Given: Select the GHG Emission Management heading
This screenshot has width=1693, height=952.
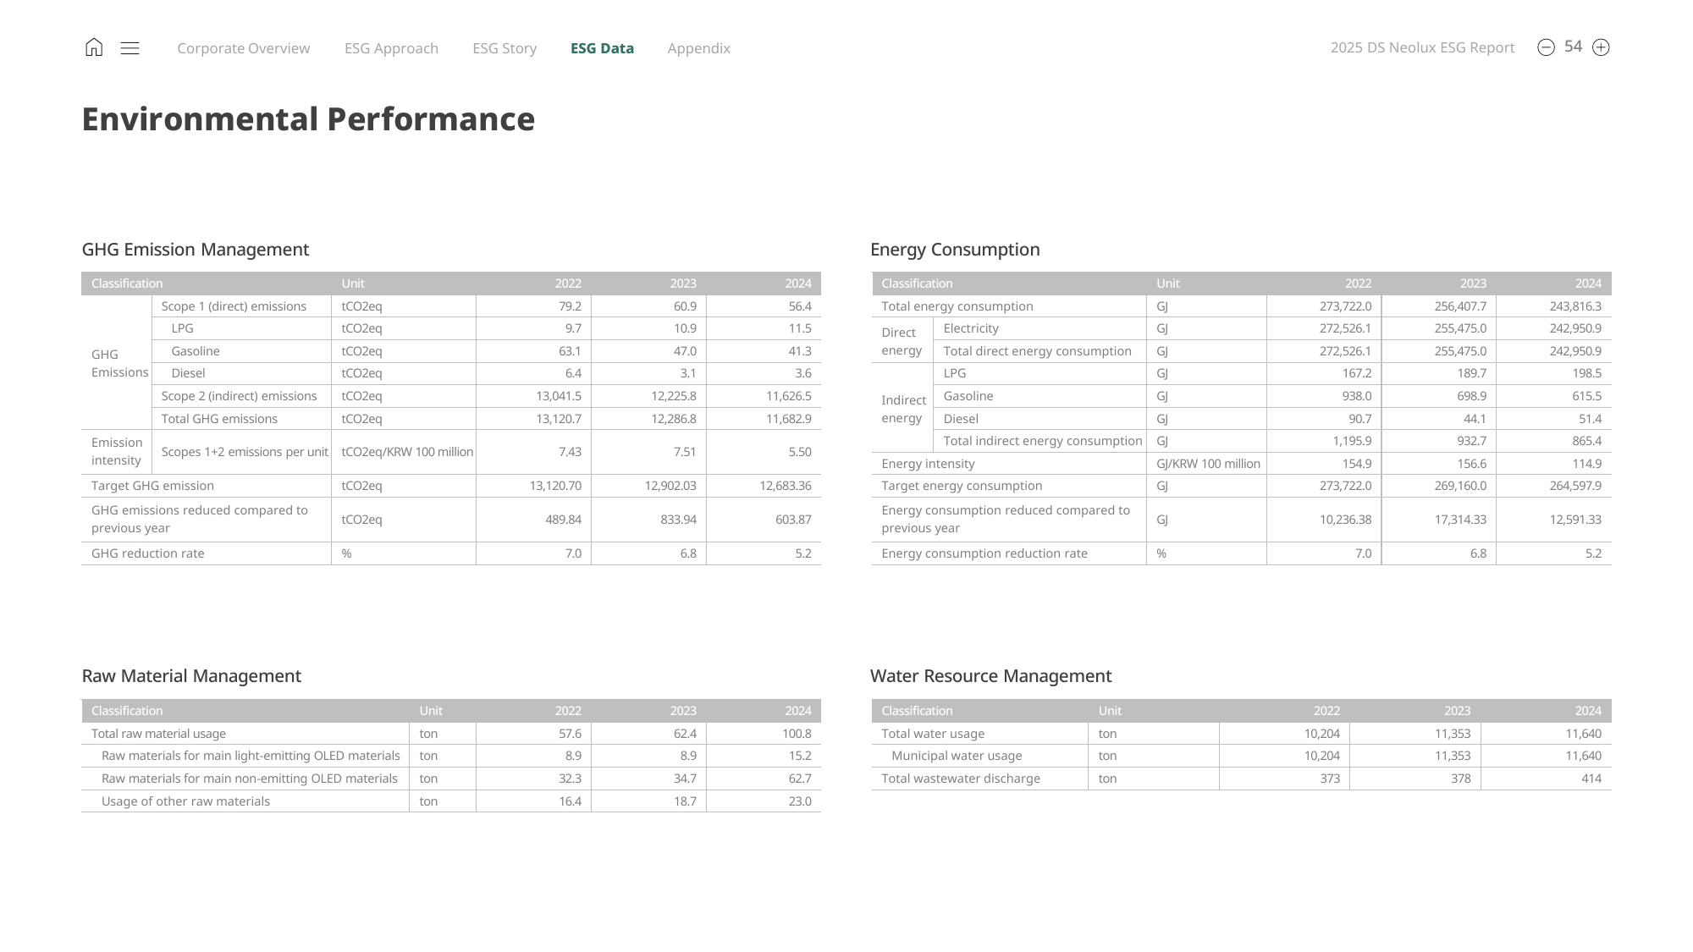Looking at the screenshot, I should [x=196, y=250].
